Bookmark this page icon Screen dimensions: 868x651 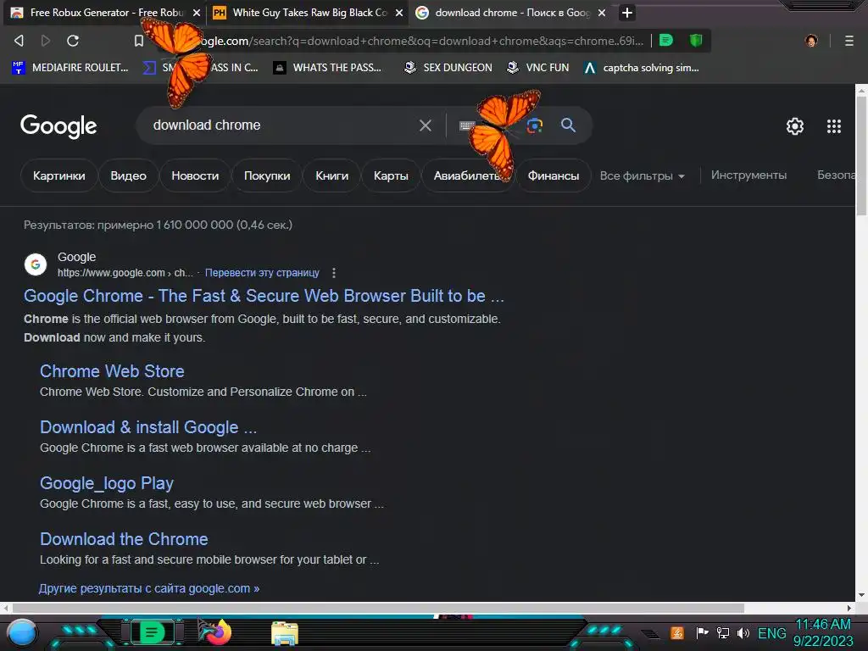[139, 41]
